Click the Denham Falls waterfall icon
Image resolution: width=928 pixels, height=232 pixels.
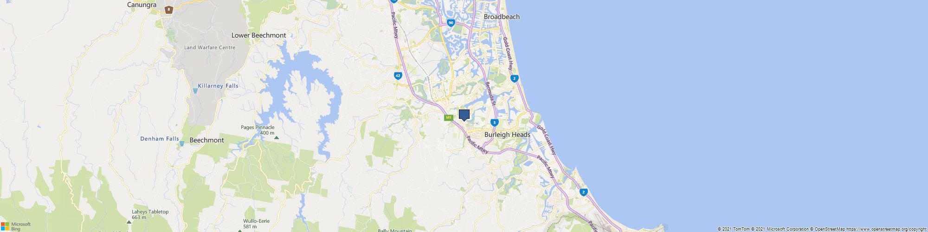[x=182, y=144]
